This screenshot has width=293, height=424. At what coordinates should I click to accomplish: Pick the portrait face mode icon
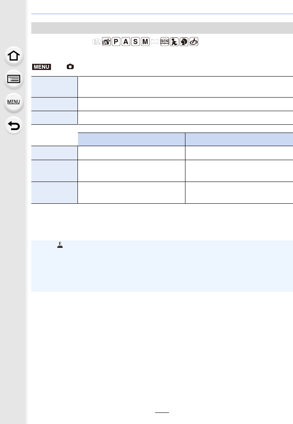tap(184, 42)
